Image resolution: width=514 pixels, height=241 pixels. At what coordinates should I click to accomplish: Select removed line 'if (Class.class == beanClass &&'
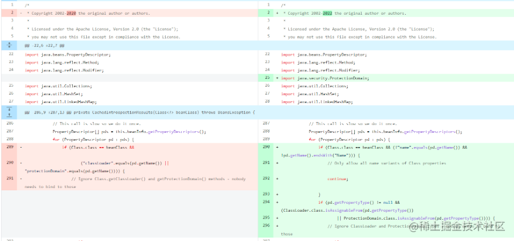(99, 147)
